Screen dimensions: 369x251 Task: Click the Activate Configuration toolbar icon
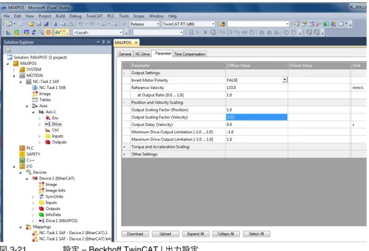pyautogui.click(x=9, y=32)
